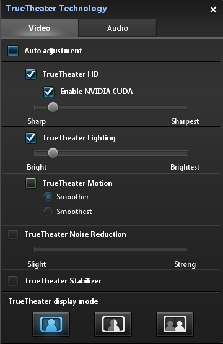The width and height of the screenshot is (223, 344).
Task: Disable the Enable NVIDIA CUDA checkbox
Action: 49,92
